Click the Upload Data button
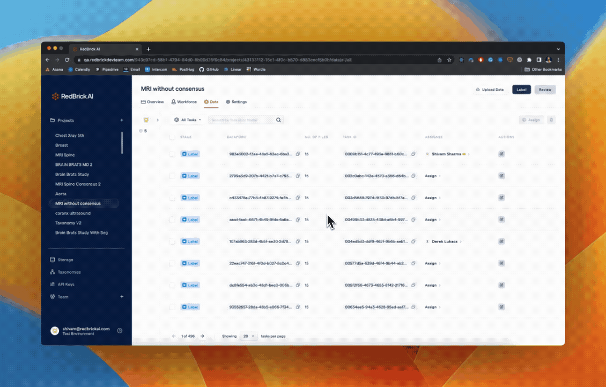 coord(490,90)
